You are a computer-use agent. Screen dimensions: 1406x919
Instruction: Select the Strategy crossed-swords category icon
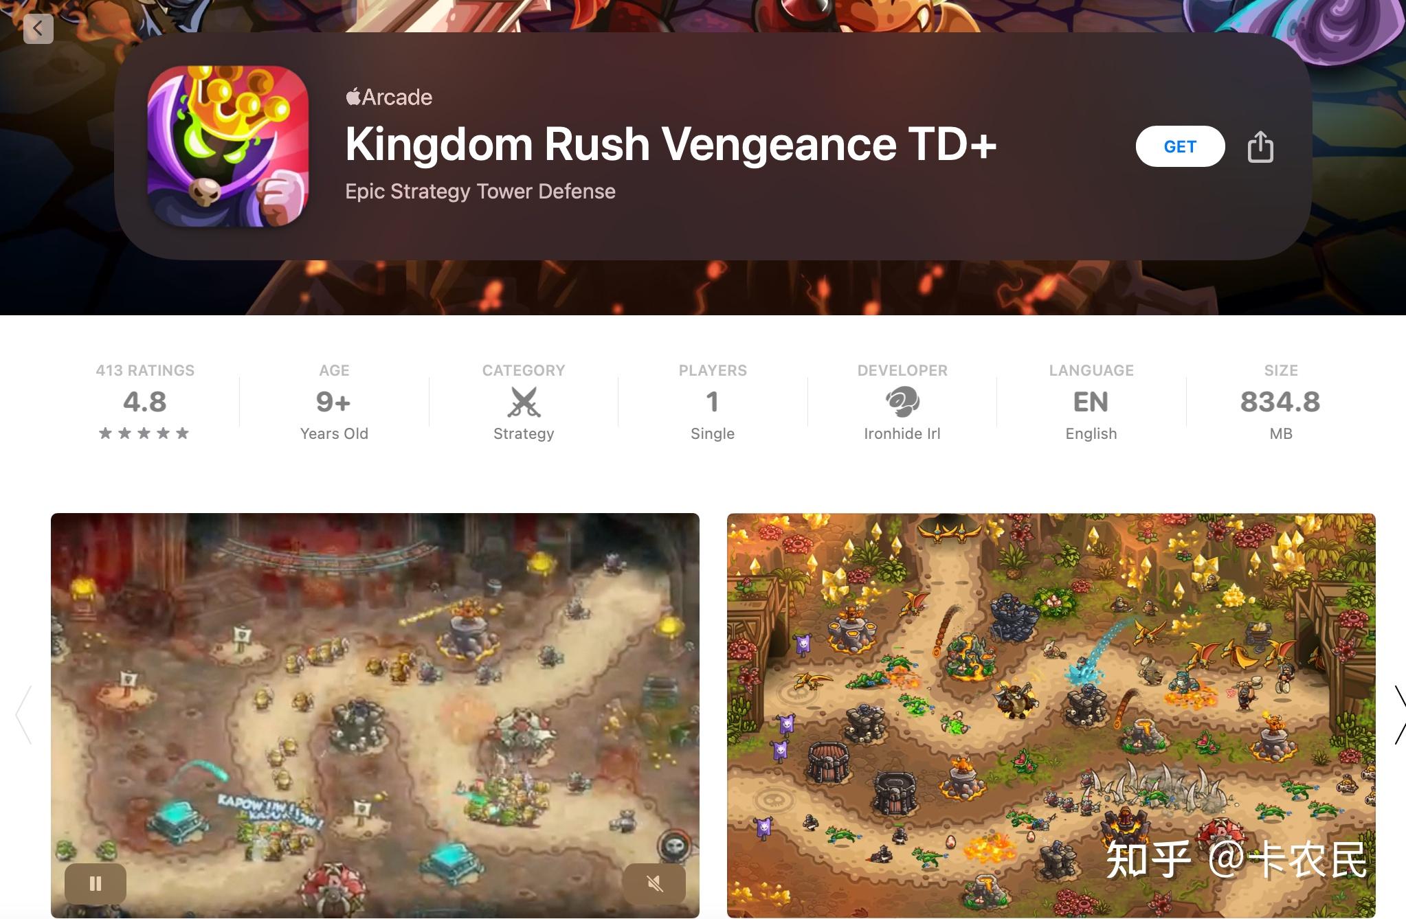(x=524, y=402)
